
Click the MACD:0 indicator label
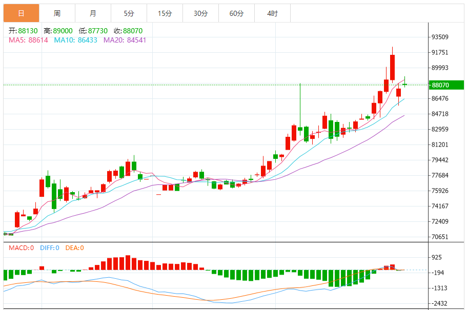pos(21,248)
